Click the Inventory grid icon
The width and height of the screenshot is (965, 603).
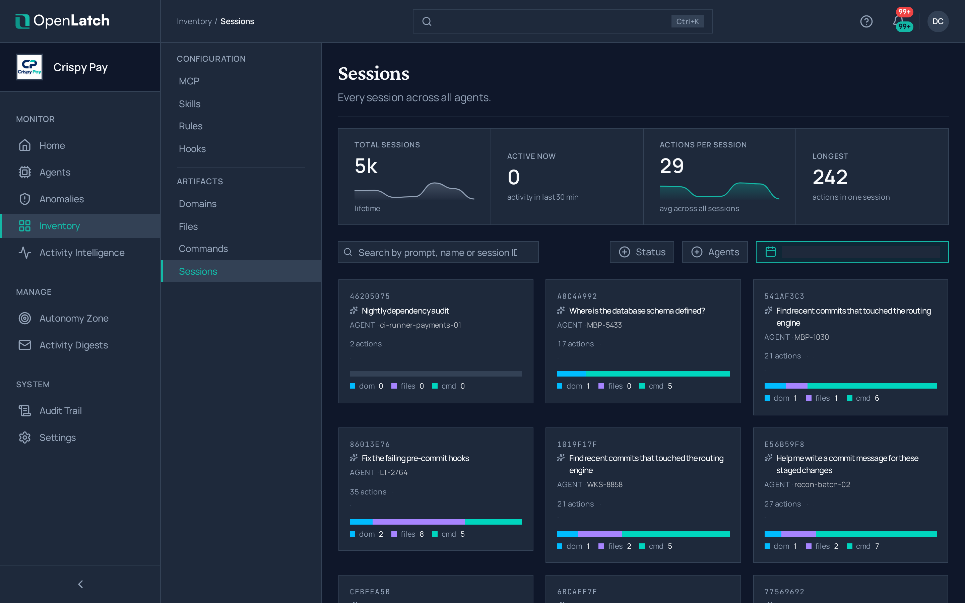pyautogui.click(x=25, y=226)
